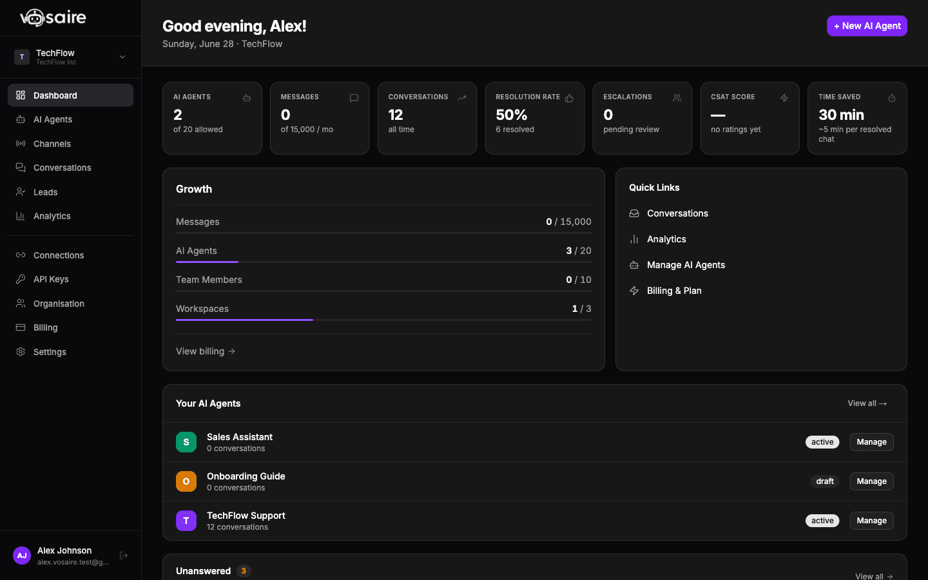This screenshot has width=928, height=580.
Task: Click the Sales Assistant agent name
Action: point(240,437)
